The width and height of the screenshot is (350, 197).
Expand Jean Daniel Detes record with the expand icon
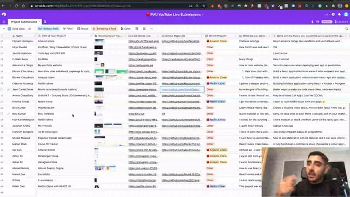(x=9, y=89)
